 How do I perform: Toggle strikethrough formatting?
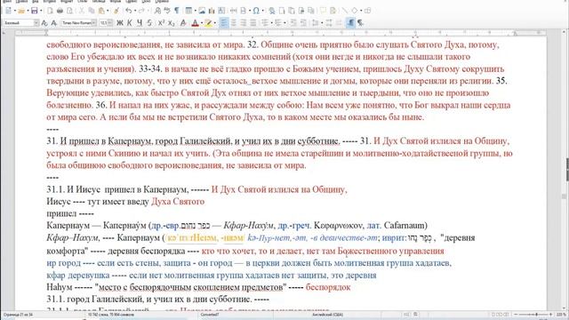[x=149, y=23]
